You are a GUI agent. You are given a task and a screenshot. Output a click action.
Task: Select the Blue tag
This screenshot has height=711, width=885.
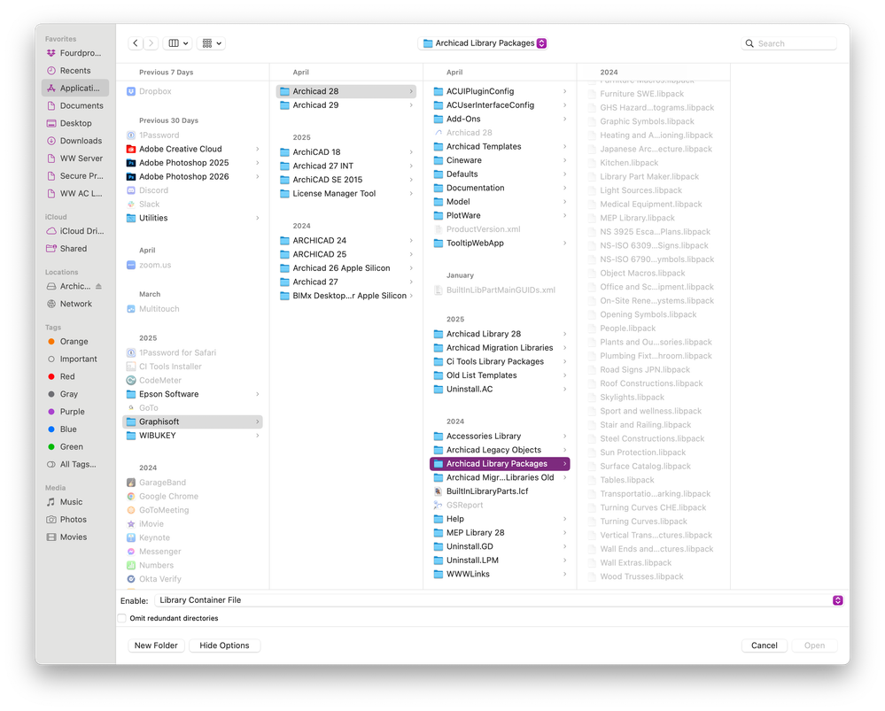coord(75,429)
